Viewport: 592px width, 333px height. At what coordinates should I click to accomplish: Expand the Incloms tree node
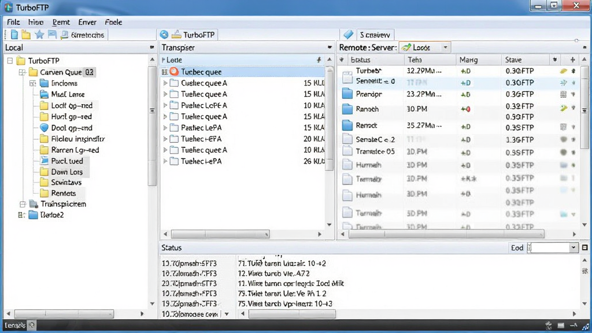click(33, 83)
